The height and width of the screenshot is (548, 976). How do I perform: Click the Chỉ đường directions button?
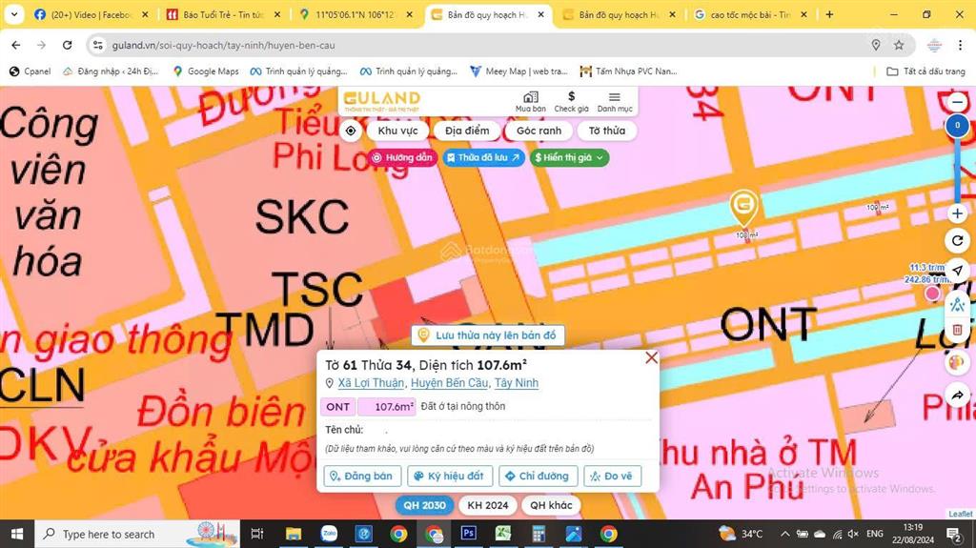[x=538, y=476]
